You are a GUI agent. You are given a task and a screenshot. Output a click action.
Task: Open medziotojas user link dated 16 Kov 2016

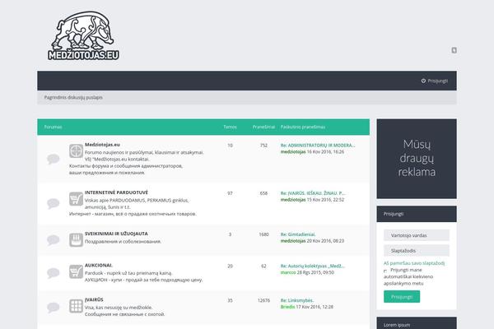[293, 151]
